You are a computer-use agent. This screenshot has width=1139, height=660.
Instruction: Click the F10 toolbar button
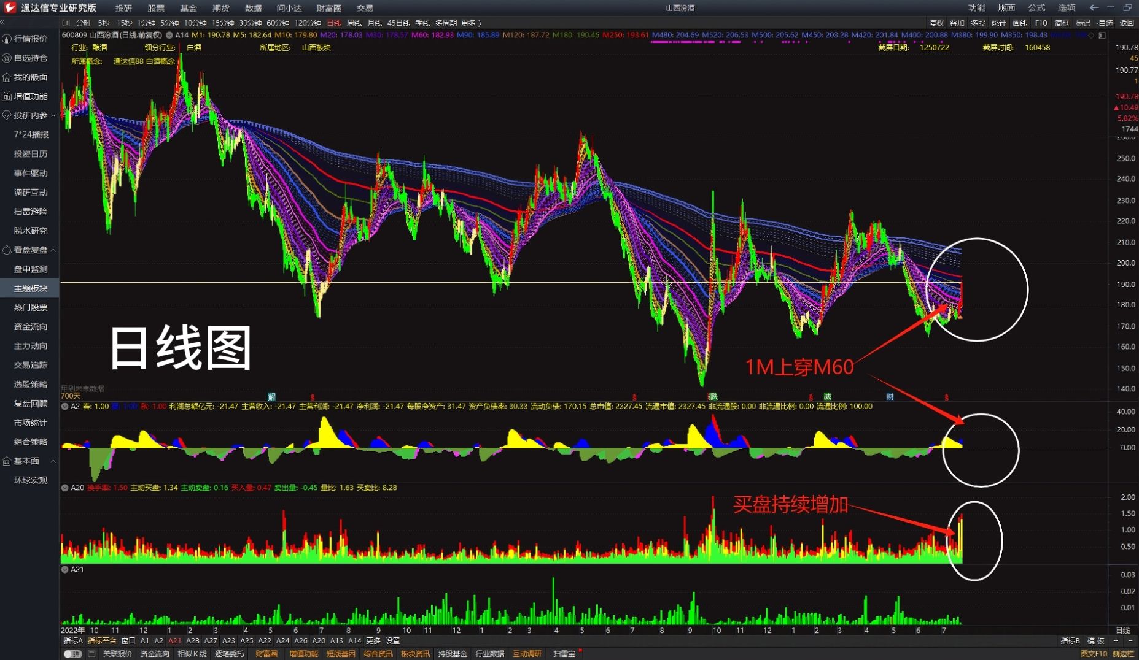click(x=1041, y=23)
